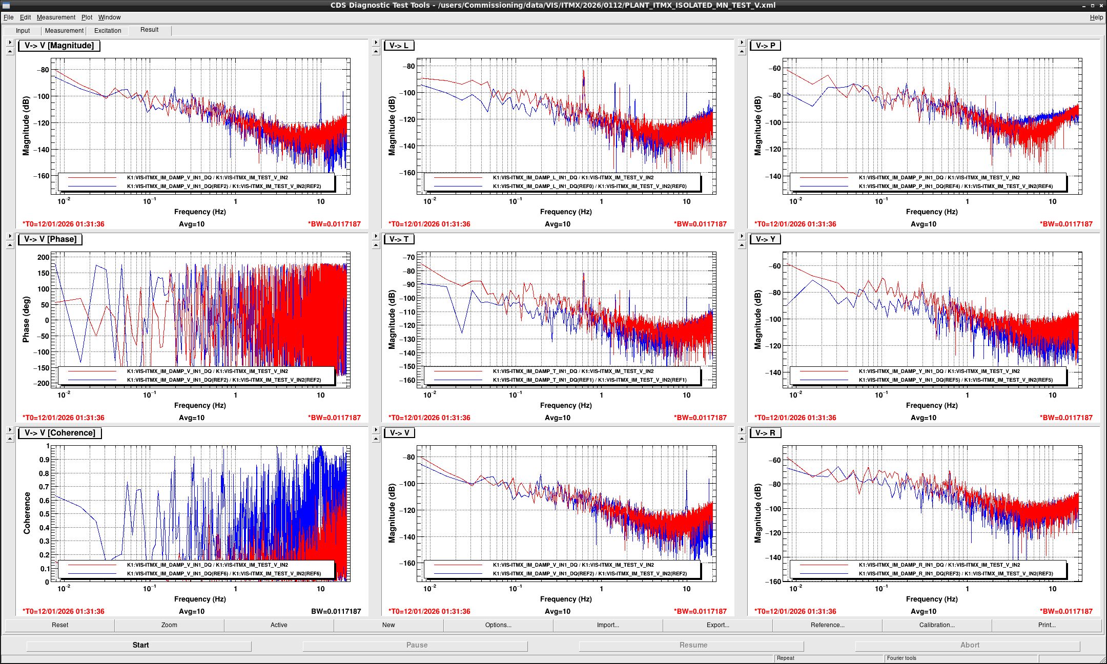
Task: Click up-arrow button beside V-> R plot
Action: tap(742, 439)
